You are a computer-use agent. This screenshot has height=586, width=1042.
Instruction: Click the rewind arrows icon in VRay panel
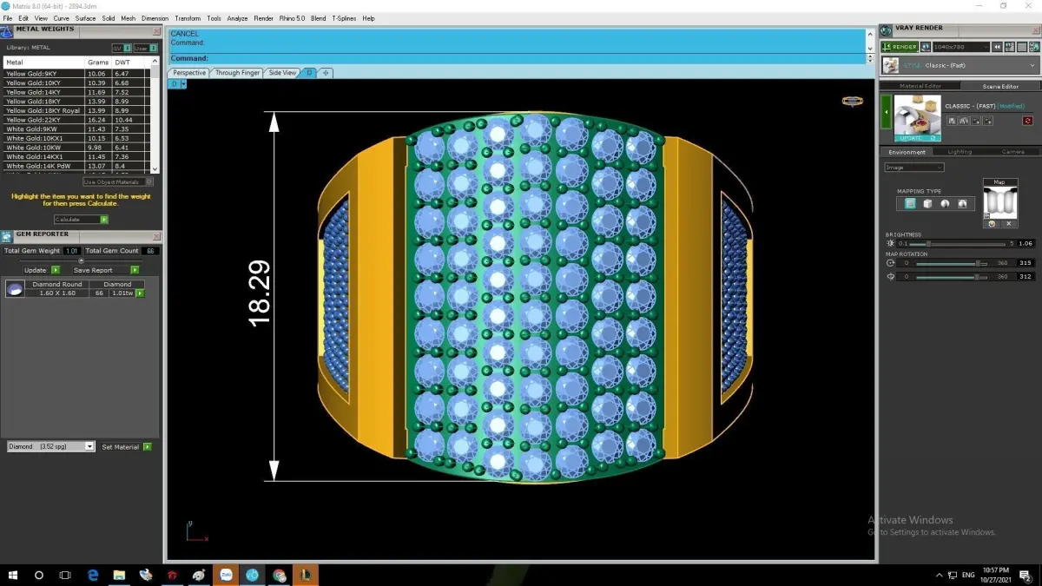tap(999, 47)
